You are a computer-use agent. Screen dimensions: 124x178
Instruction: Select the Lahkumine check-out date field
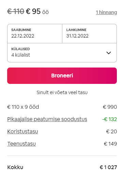[x=90, y=33]
